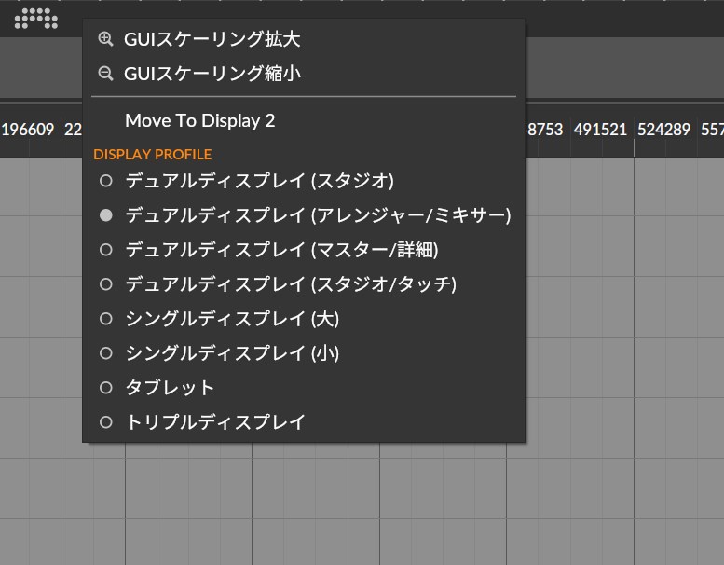The width and height of the screenshot is (724, 565).
Task: Switch to シングルディスプレイ (小) profile
Action: click(x=231, y=353)
